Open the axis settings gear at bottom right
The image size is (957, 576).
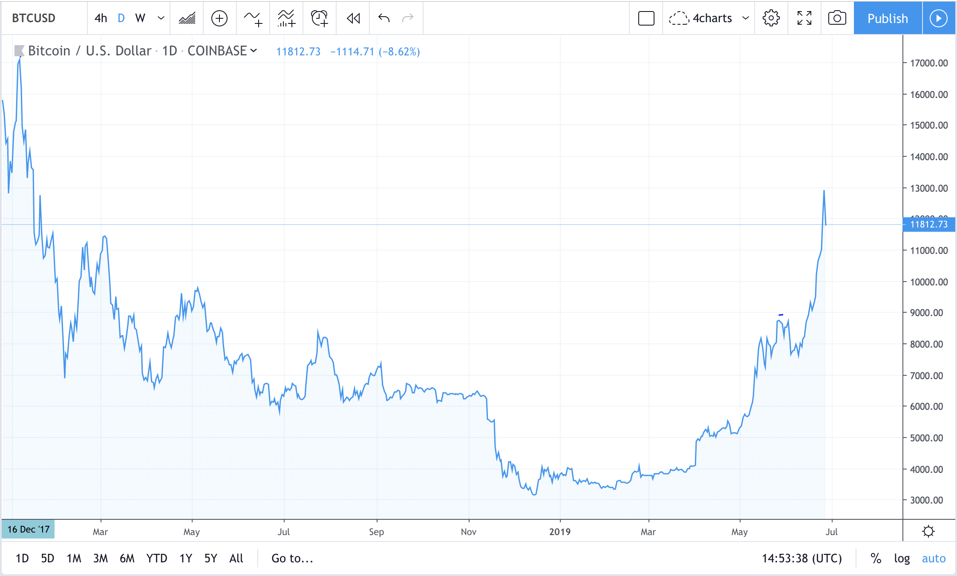[928, 531]
